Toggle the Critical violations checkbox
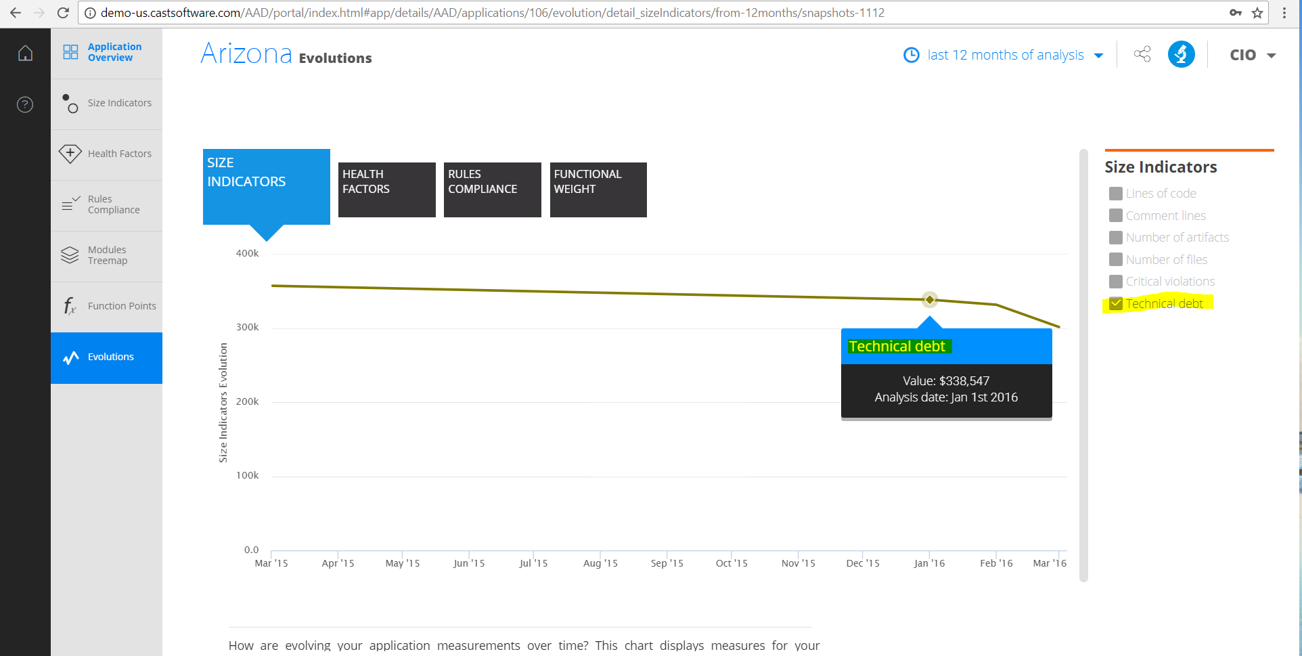The height and width of the screenshot is (656, 1302). [1116, 282]
